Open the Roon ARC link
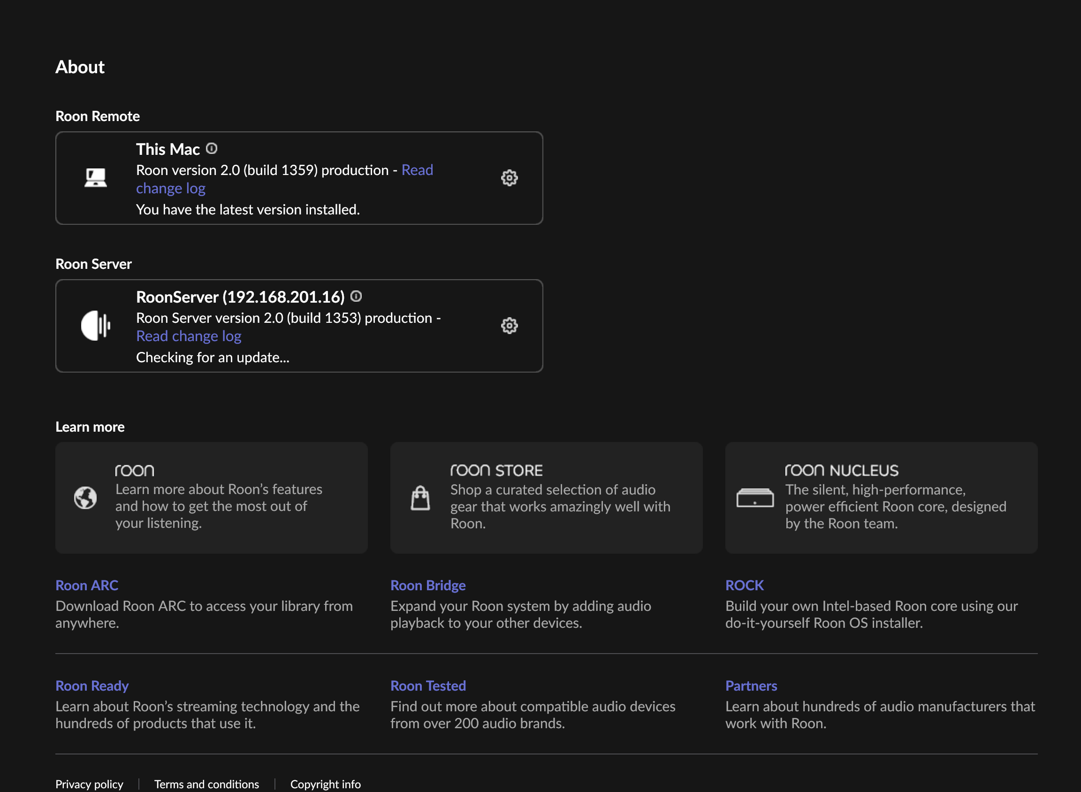1081x792 pixels. pyautogui.click(x=87, y=586)
